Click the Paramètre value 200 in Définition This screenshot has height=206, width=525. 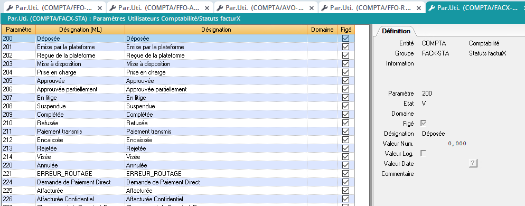tap(427, 93)
